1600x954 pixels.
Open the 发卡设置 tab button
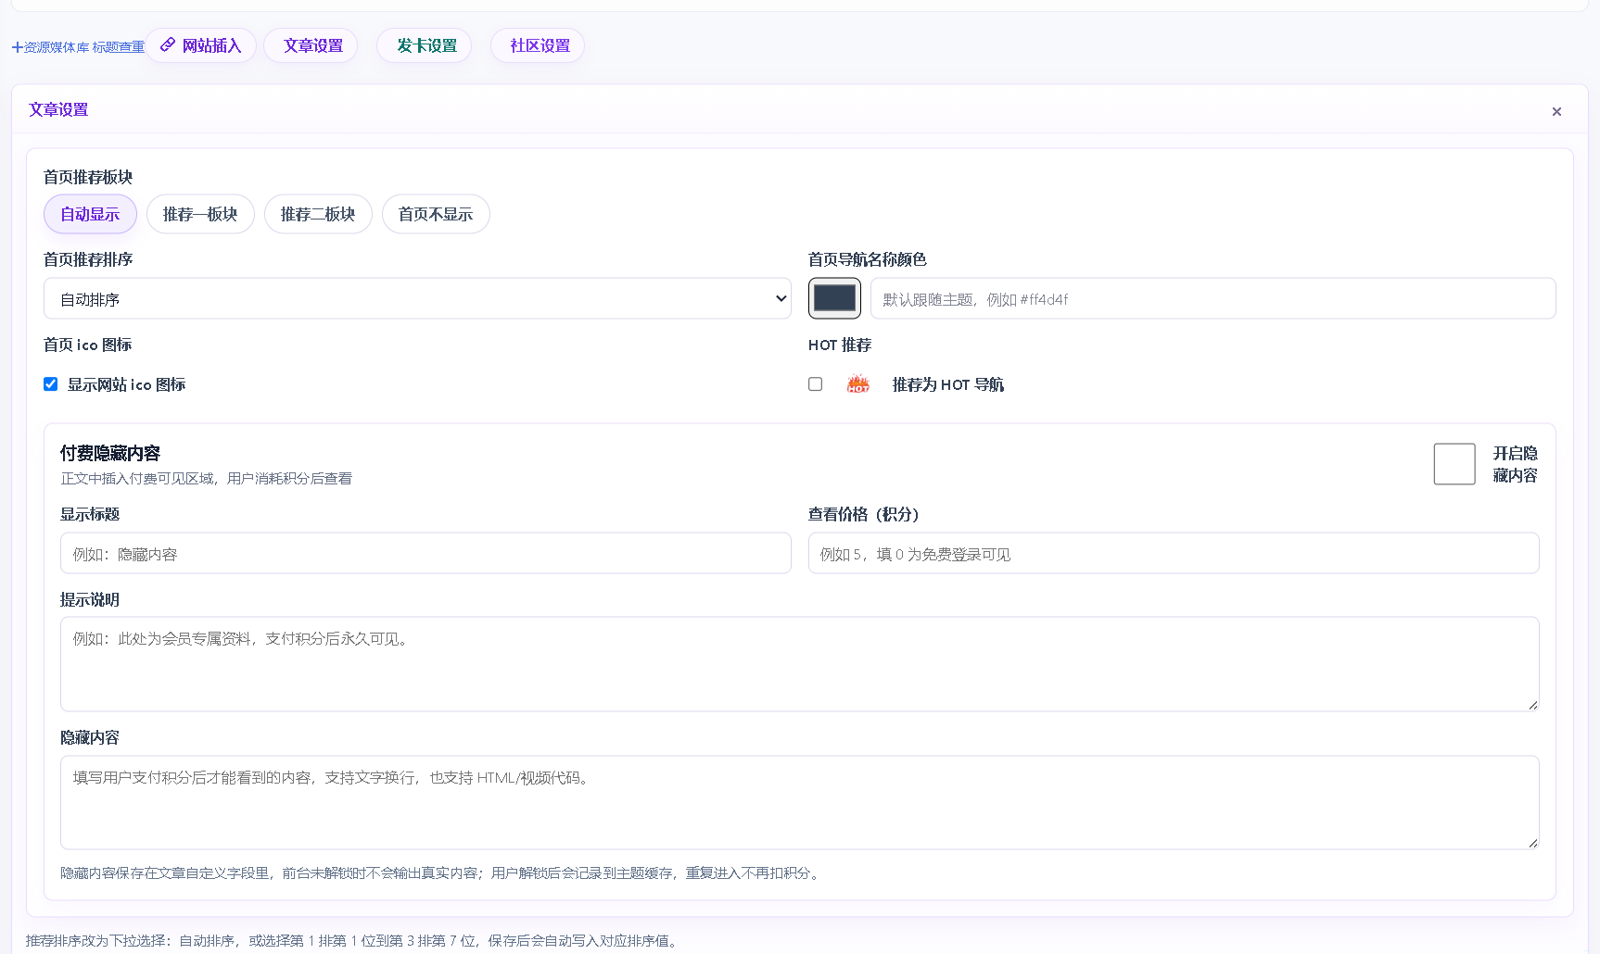click(x=425, y=45)
